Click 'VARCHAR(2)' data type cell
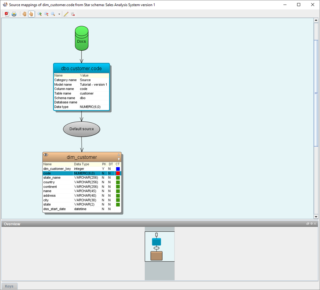The width and height of the screenshot is (320, 290). [x=84, y=205]
